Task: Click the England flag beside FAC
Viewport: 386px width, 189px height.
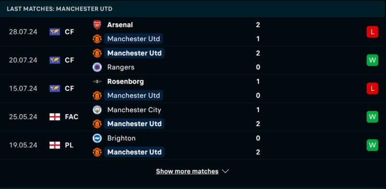Action: [55, 116]
